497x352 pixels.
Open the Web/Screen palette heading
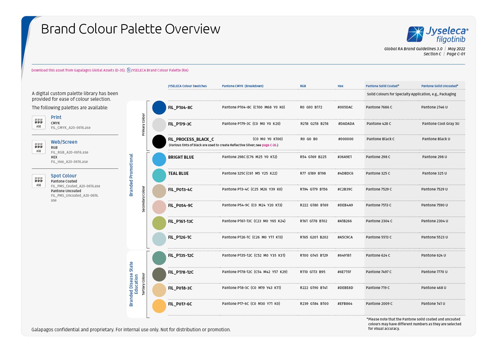pyautogui.click(x=64, y=142)
